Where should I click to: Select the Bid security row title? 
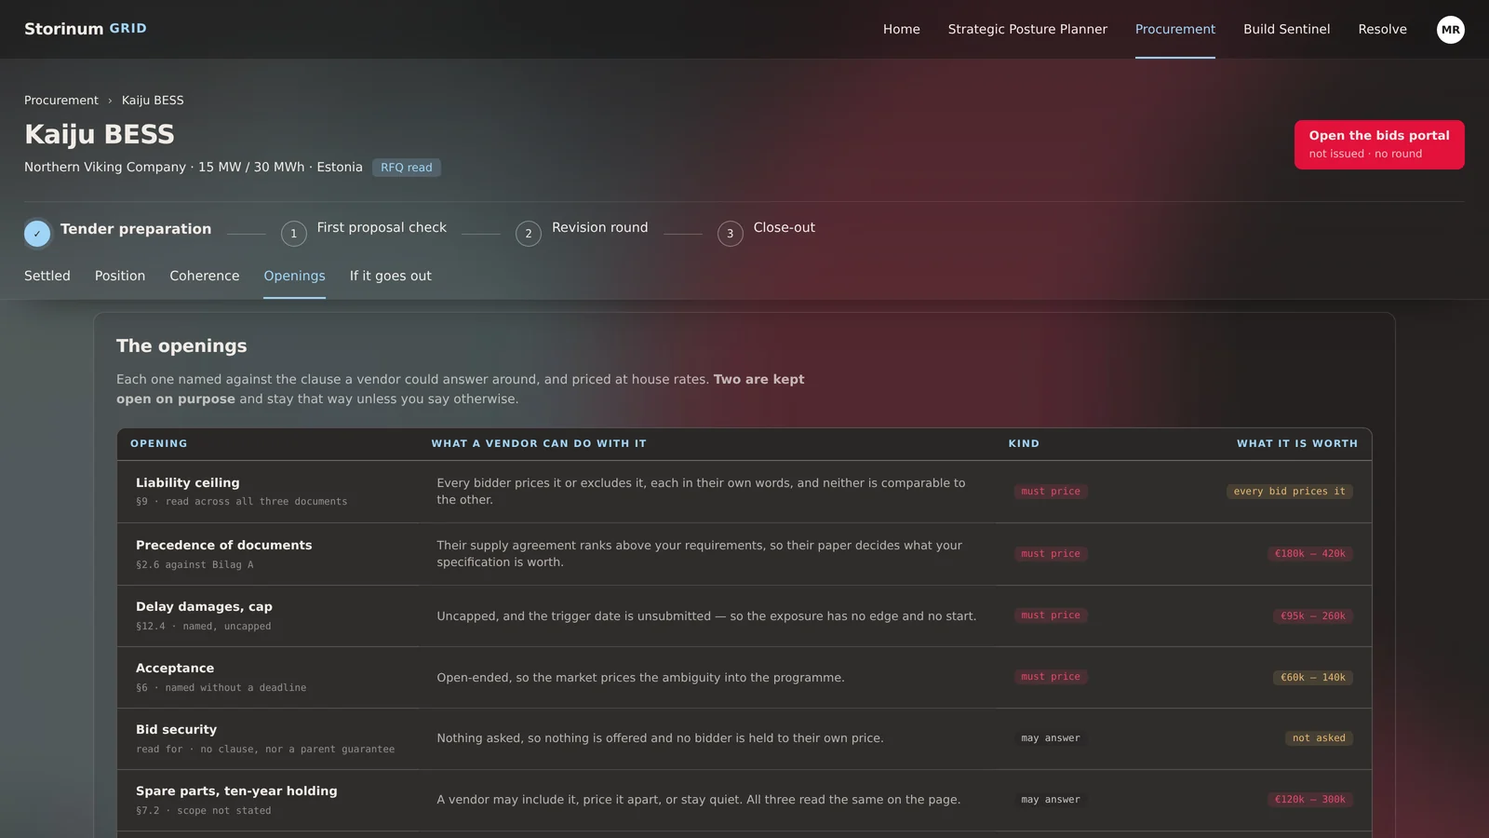176,729
